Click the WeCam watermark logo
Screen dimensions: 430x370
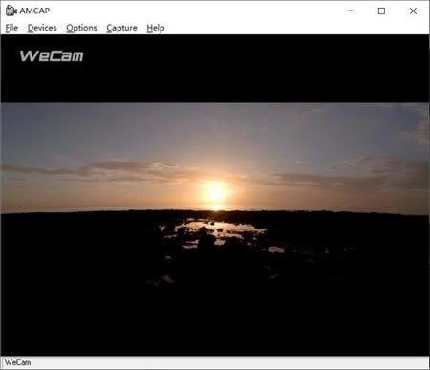pyautogui.click(x=52, y=56)
